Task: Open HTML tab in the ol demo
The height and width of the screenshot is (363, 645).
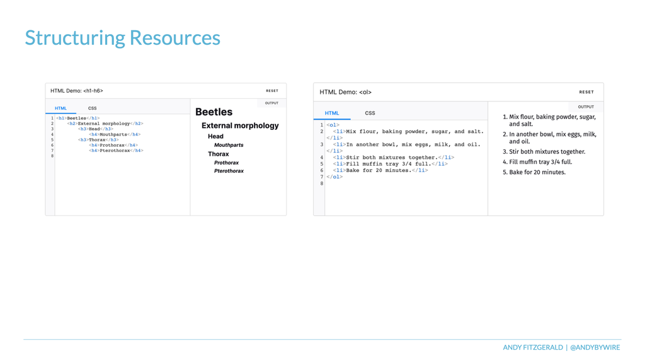Action: point(332,113)
